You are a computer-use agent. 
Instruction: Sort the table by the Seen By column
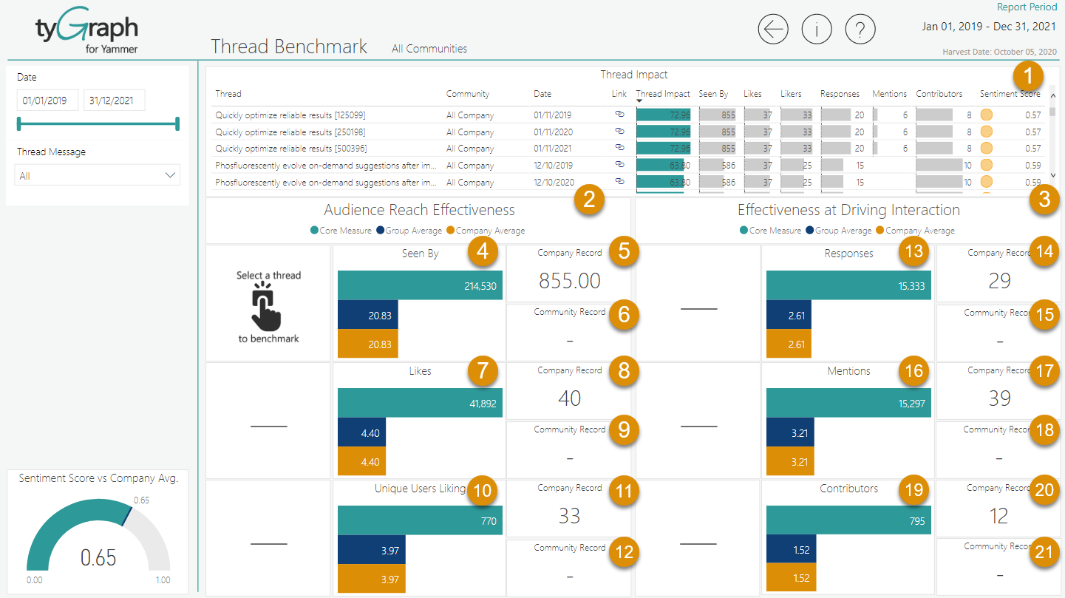pyautogui.click(x=713, y=93)
